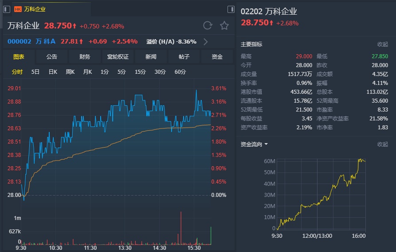Click the 成交额 value 4.35亿
The image size is (396, 252).
click(x=380, y=74)
